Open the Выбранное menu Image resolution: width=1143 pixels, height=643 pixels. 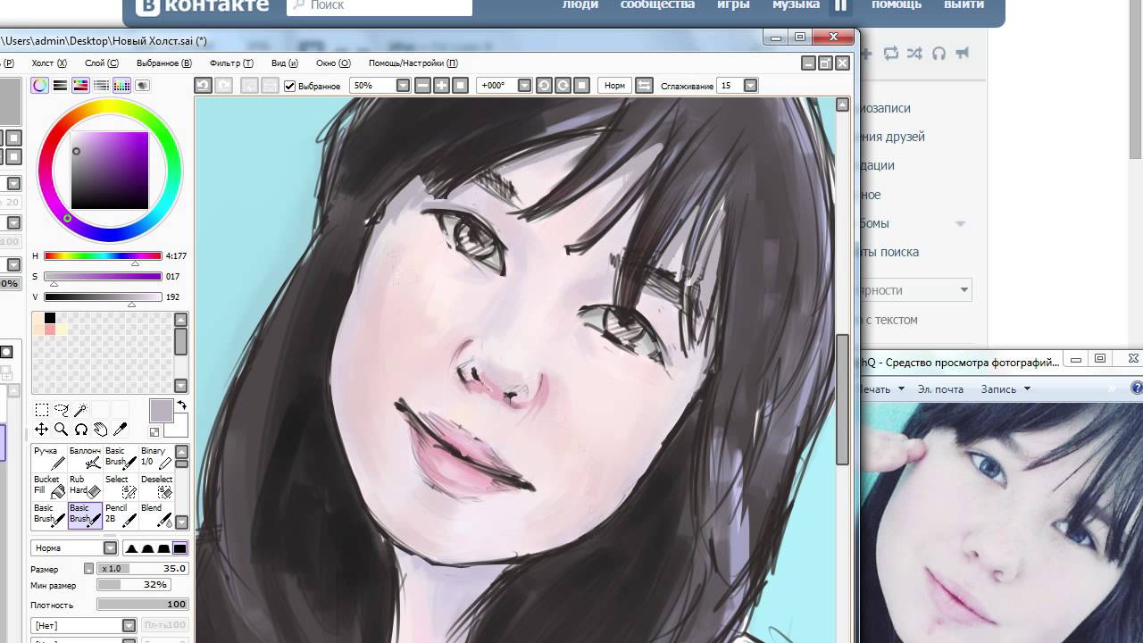point(164,63)
